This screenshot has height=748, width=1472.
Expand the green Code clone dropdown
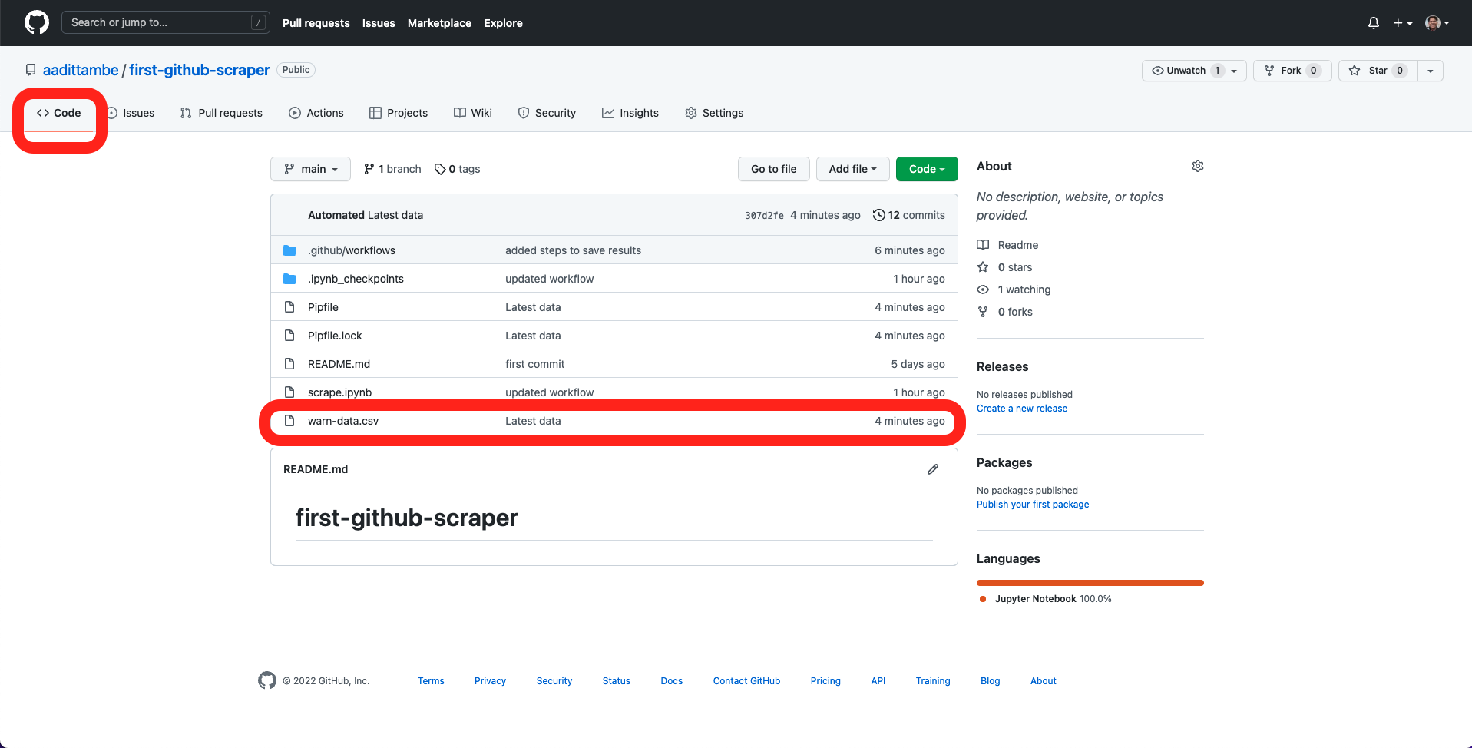click(927, 169)
